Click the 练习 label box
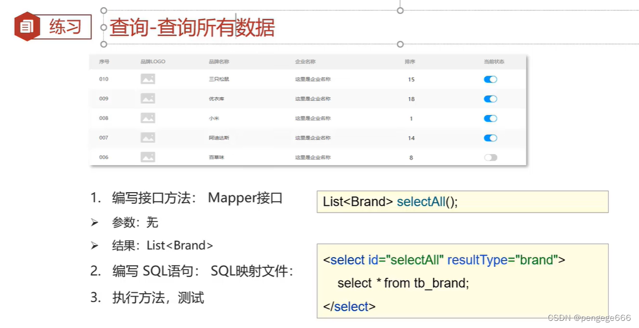The image size is (639, 328). click(64, 27)
